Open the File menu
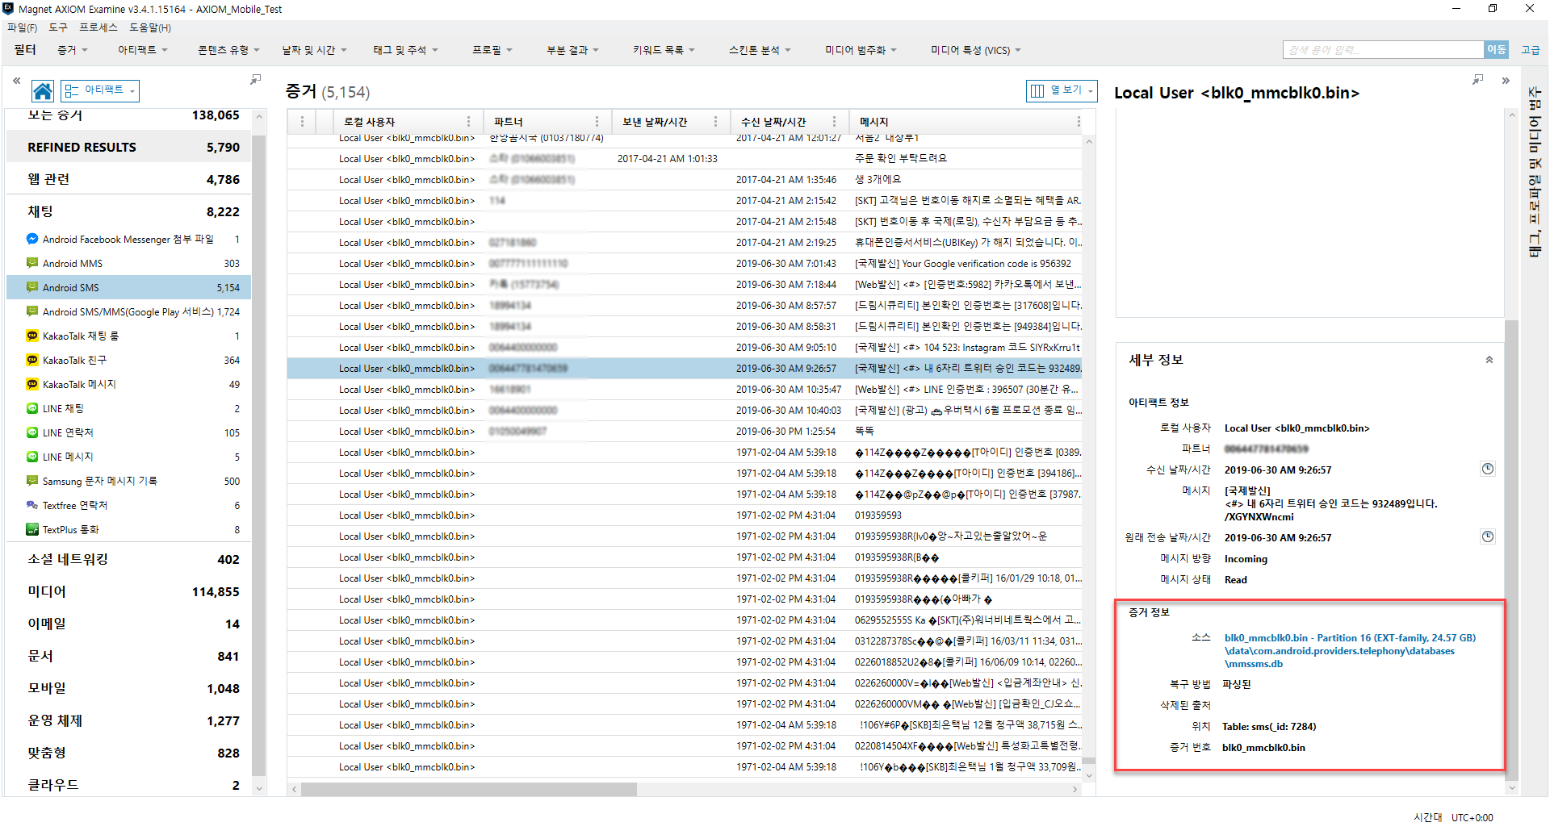Viewport: 1550px width, 839px height. coord(23,27)
